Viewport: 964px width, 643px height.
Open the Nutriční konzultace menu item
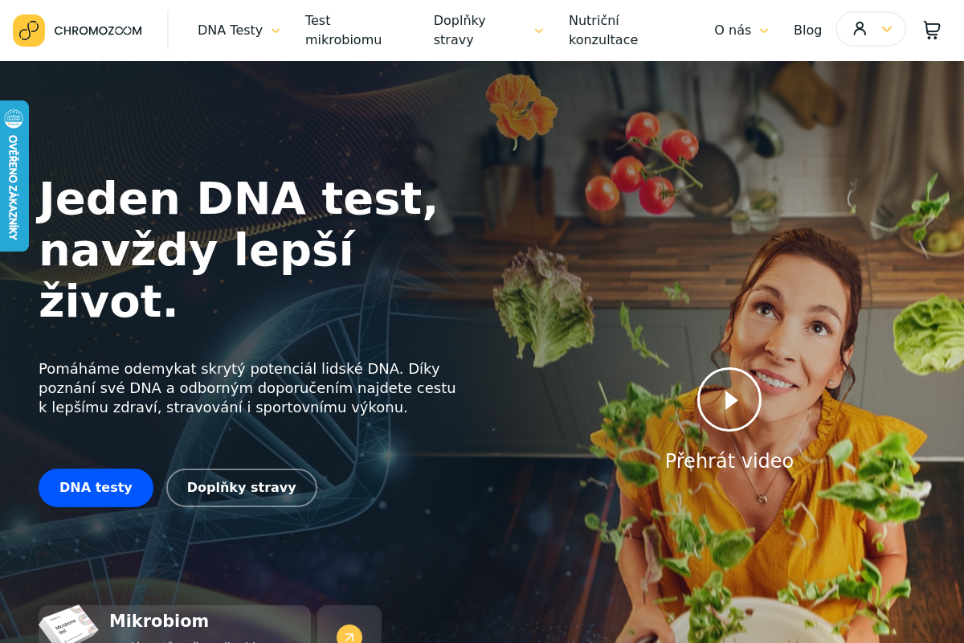point(603,30)
